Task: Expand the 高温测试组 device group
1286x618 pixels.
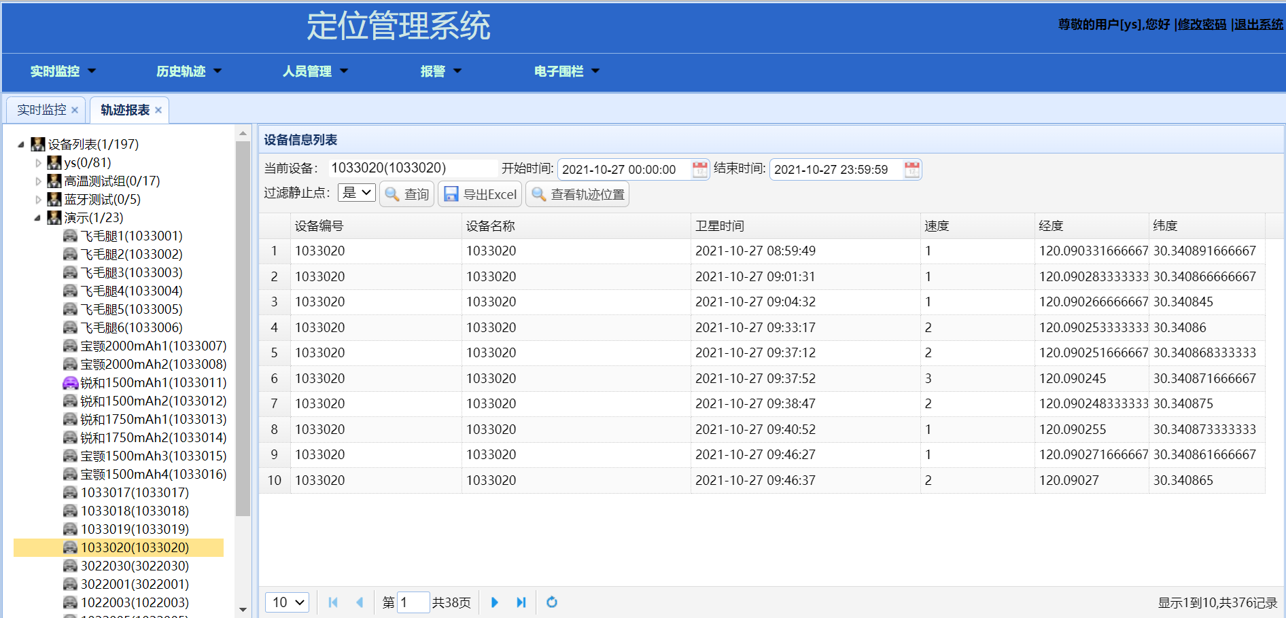Action: [x=38, y=181]
